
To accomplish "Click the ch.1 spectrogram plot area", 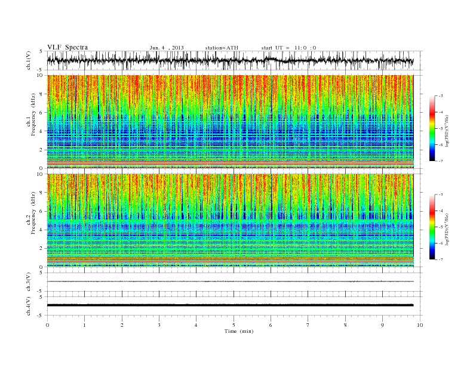I will [231, 122].
